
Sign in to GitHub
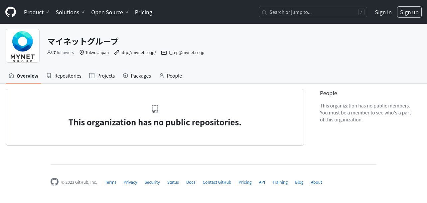point(383,12)
